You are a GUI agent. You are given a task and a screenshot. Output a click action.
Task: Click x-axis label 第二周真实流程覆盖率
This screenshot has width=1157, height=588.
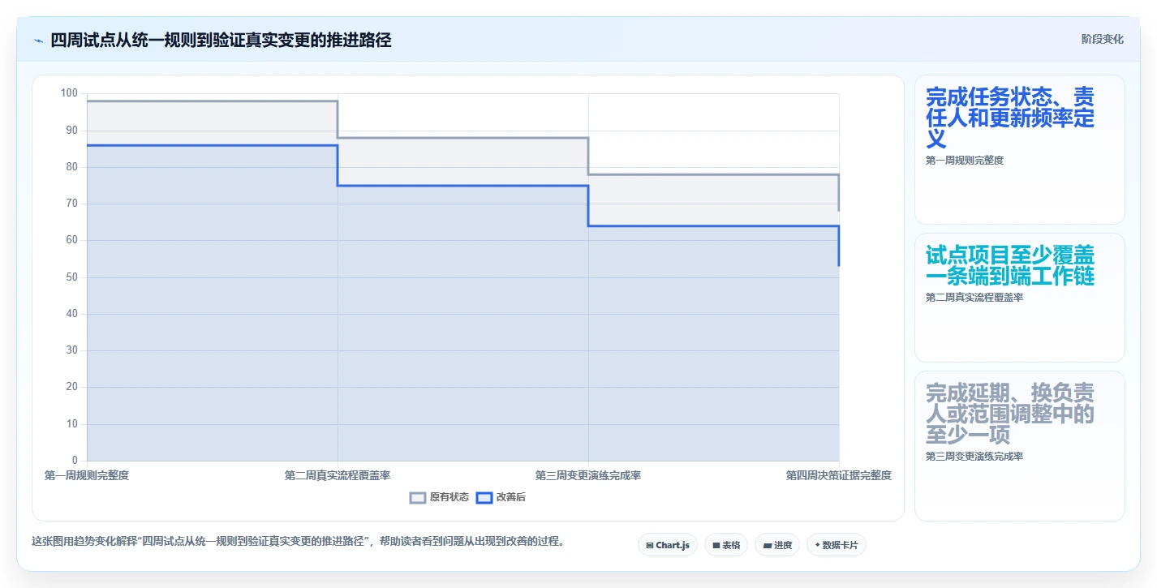pos(338,475)
